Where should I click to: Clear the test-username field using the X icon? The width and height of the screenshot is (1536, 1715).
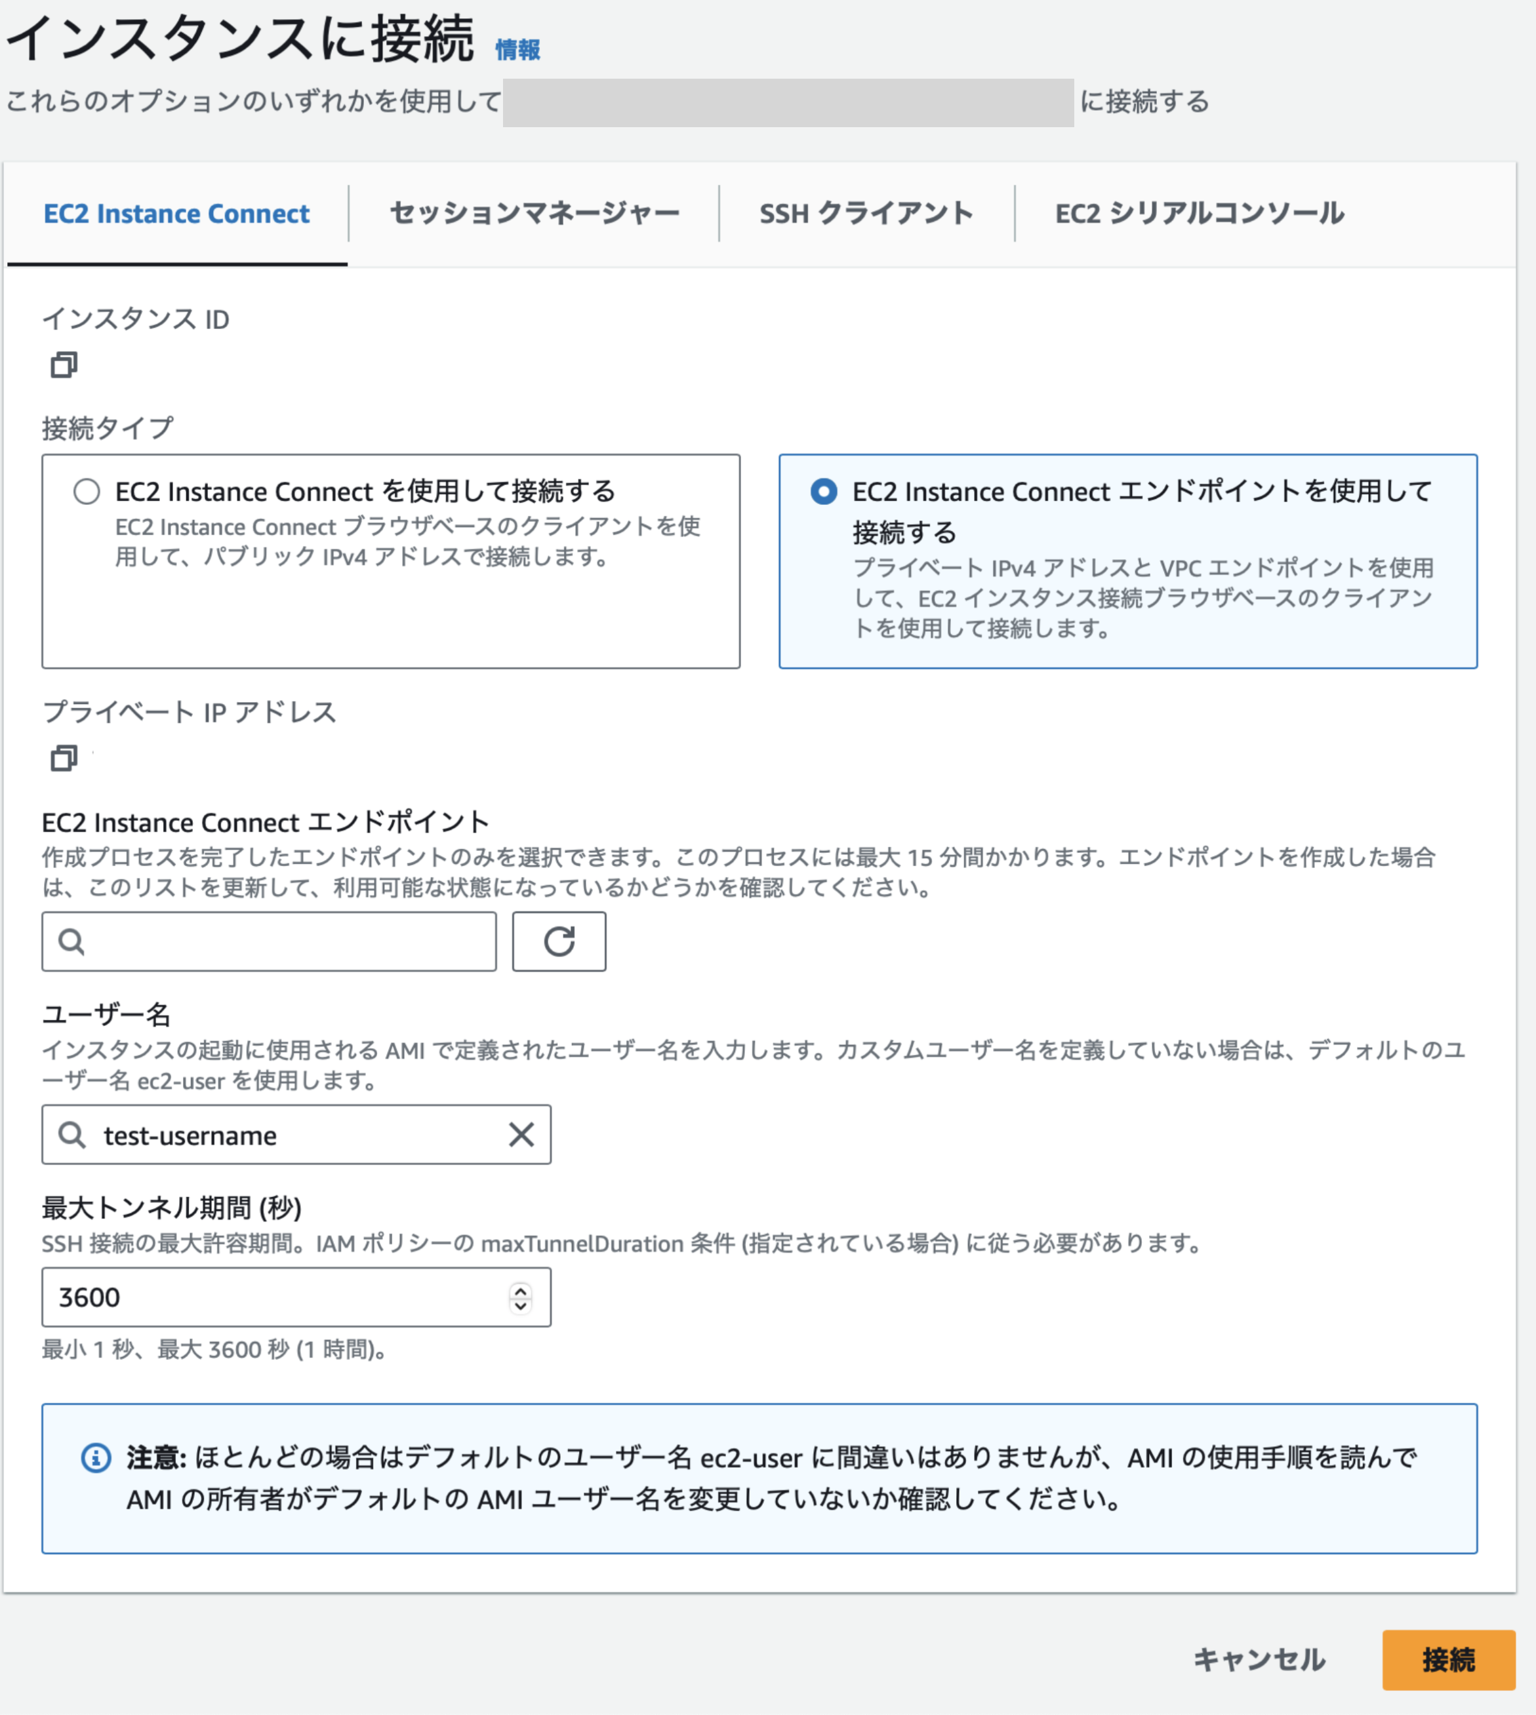(521, 1135)
